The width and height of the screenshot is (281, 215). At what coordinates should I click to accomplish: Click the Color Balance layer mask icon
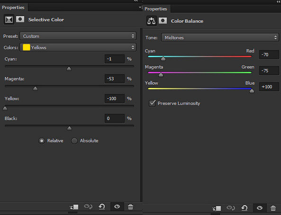click(163, 21)
